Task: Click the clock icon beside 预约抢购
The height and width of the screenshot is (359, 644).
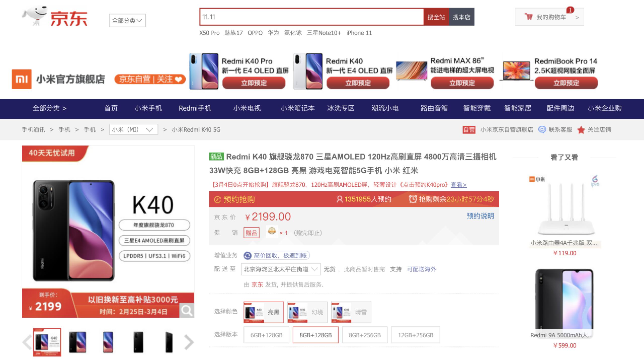Action: pos(217,200)
